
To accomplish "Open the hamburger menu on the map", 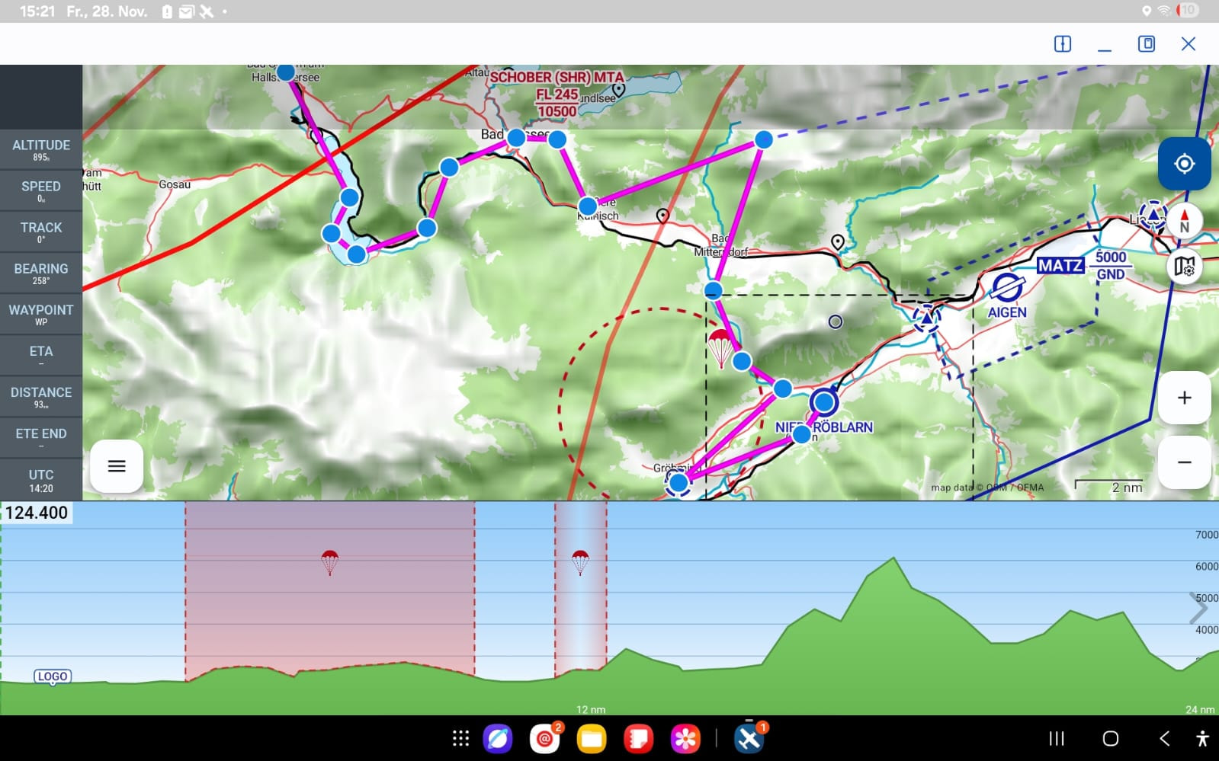I will click(x=117, y=466).
